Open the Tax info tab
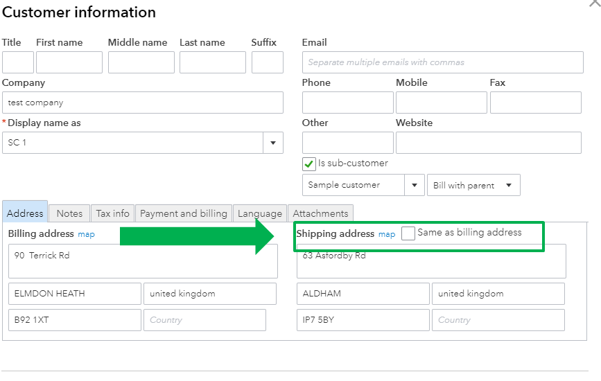 112,213
